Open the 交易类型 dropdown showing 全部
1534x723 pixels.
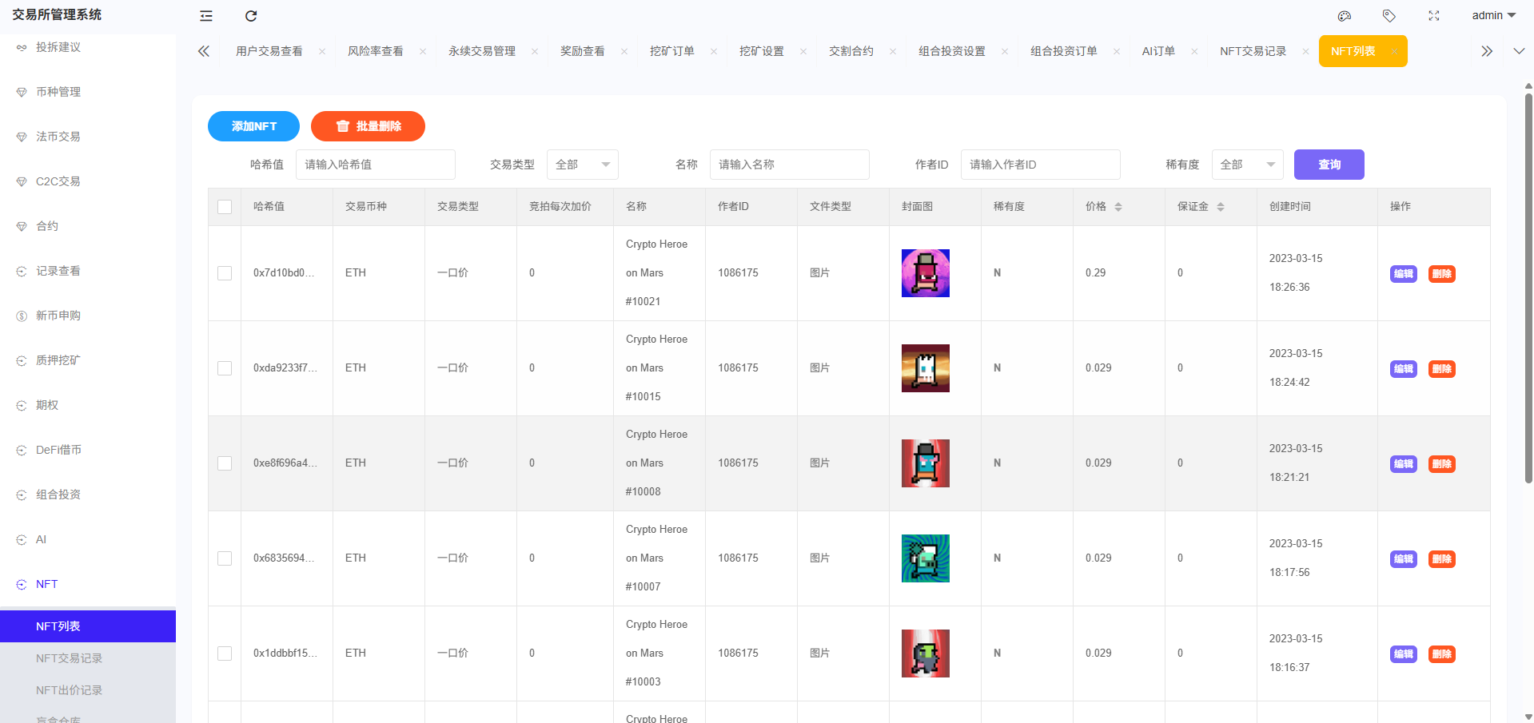pos(582,165)
